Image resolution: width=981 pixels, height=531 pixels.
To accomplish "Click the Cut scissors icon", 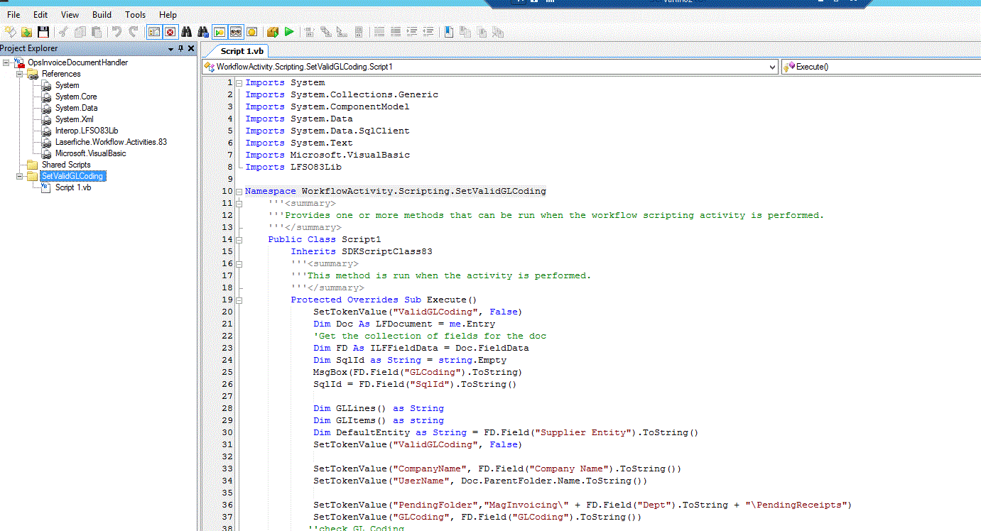I will pyautogui.click(x=63, y=32).
